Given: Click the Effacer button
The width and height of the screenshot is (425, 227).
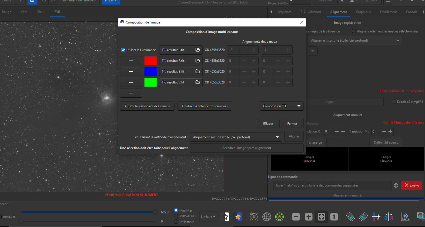Looking at the screenshot, I should point(268,124).
